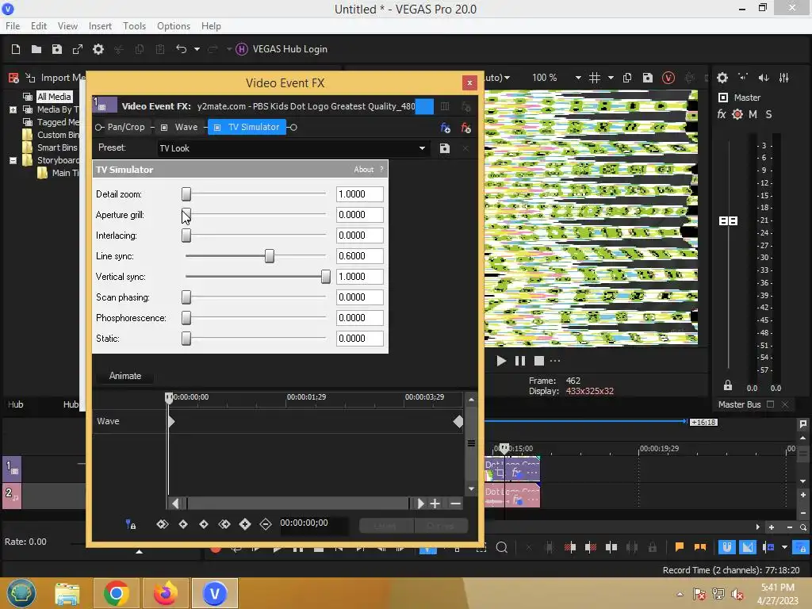Open the Tools menu
812x609 pixels.
(134, 26)
